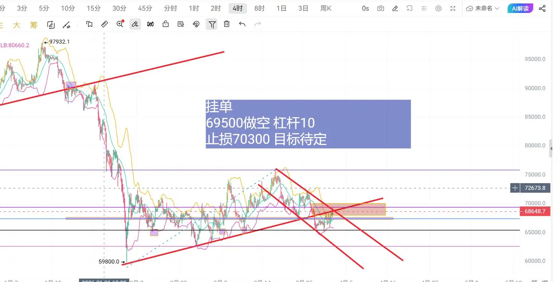Click the redo arrow
The width and height of the screenshot is (558, 282).
coord(258,24)
